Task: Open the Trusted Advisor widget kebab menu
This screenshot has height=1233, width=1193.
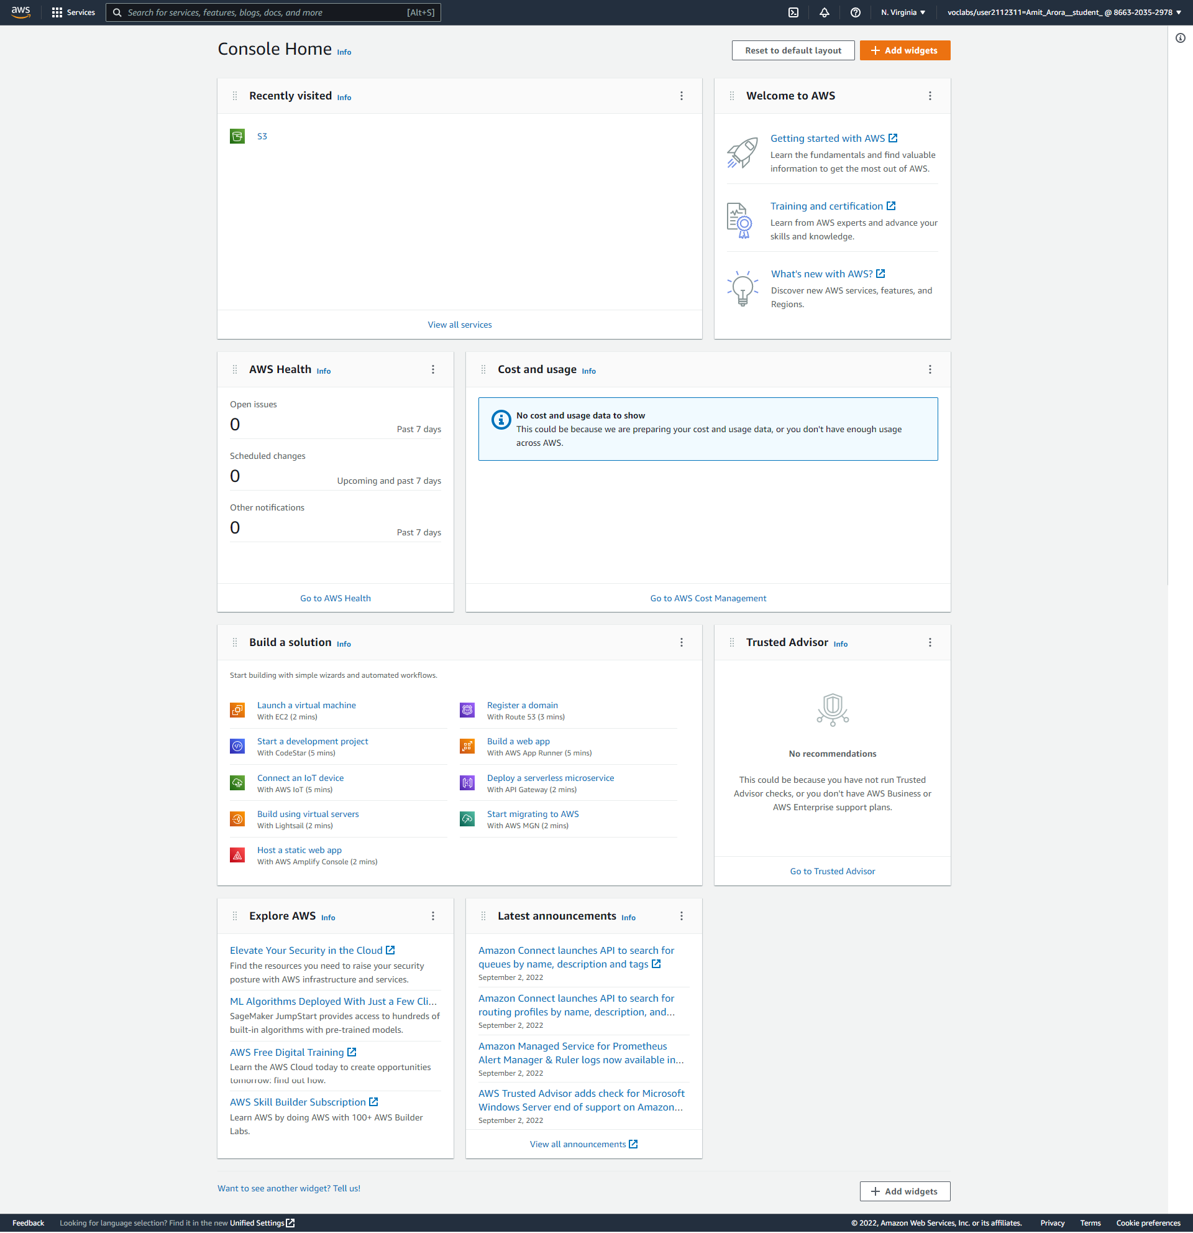Action: click(930, 643)
